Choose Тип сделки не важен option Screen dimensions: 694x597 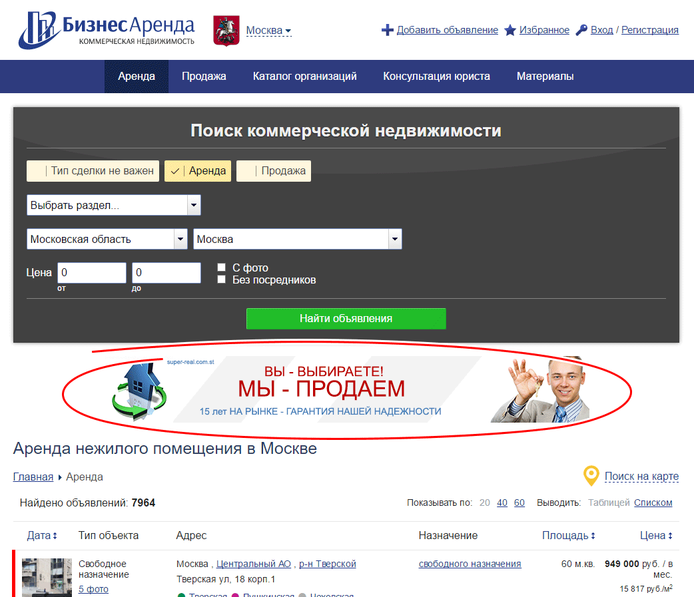(x=93, y=171)
